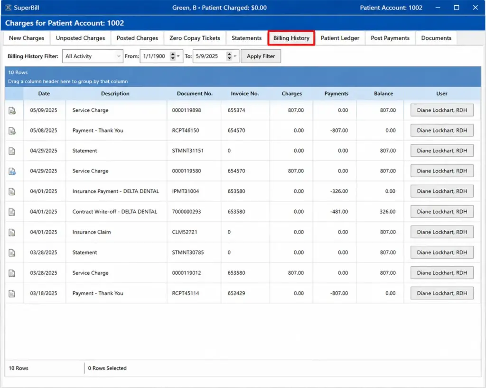Sort by the User column header
Screen dimensions: 486x388
click(x=442, y=93)
